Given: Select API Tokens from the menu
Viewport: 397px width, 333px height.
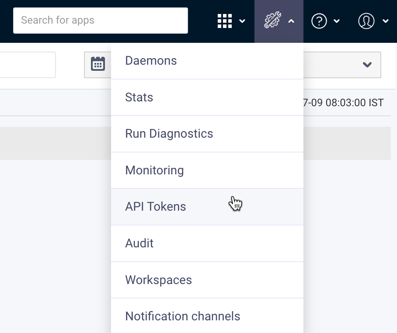Looking at the screenshot, I should 155,206.
